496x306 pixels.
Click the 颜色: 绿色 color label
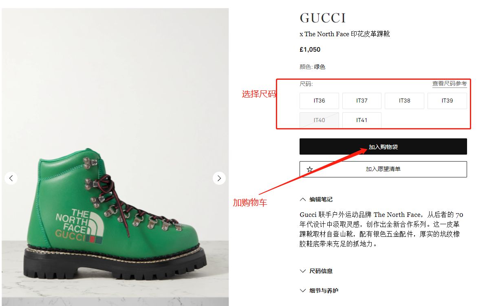(x=313, y=67)
